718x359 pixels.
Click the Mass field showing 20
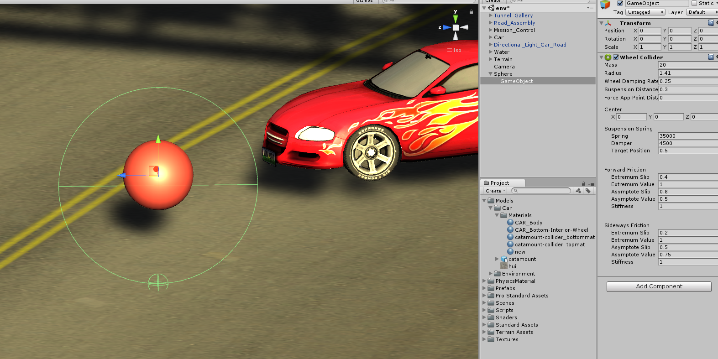point(688,65)
